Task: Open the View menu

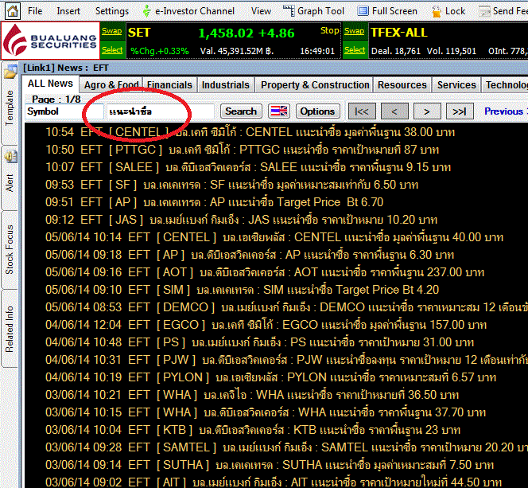Action: pyautogui.click(x=261, y=11)
